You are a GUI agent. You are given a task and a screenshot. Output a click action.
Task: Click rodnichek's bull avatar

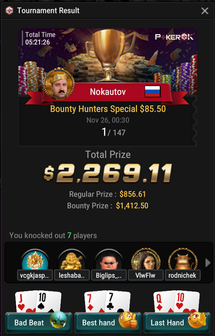tap(183, 260)
